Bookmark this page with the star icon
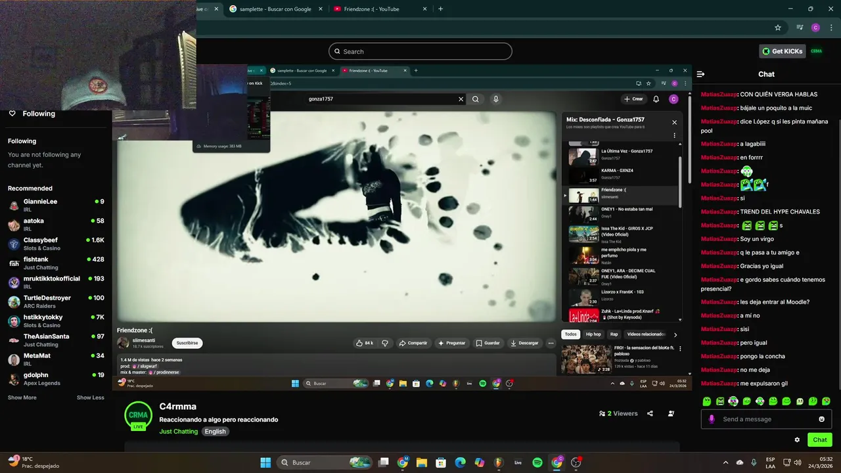Image resolution: width=841 pixels, height=473 pixels. [778, 28]
